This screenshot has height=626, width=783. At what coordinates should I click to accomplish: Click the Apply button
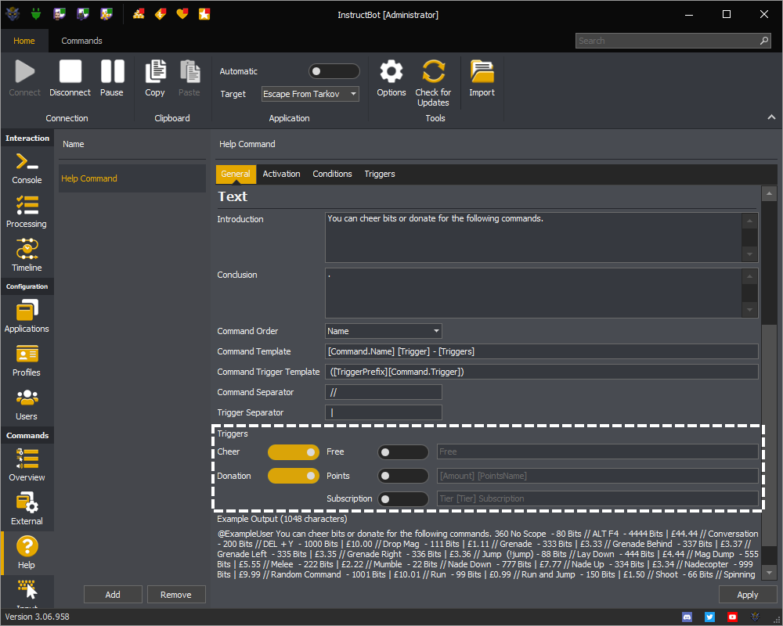click(x=748, y=595)
